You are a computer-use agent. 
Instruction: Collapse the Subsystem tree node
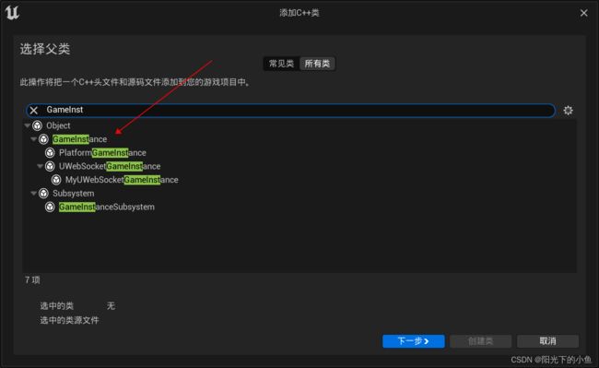[33, 194]
